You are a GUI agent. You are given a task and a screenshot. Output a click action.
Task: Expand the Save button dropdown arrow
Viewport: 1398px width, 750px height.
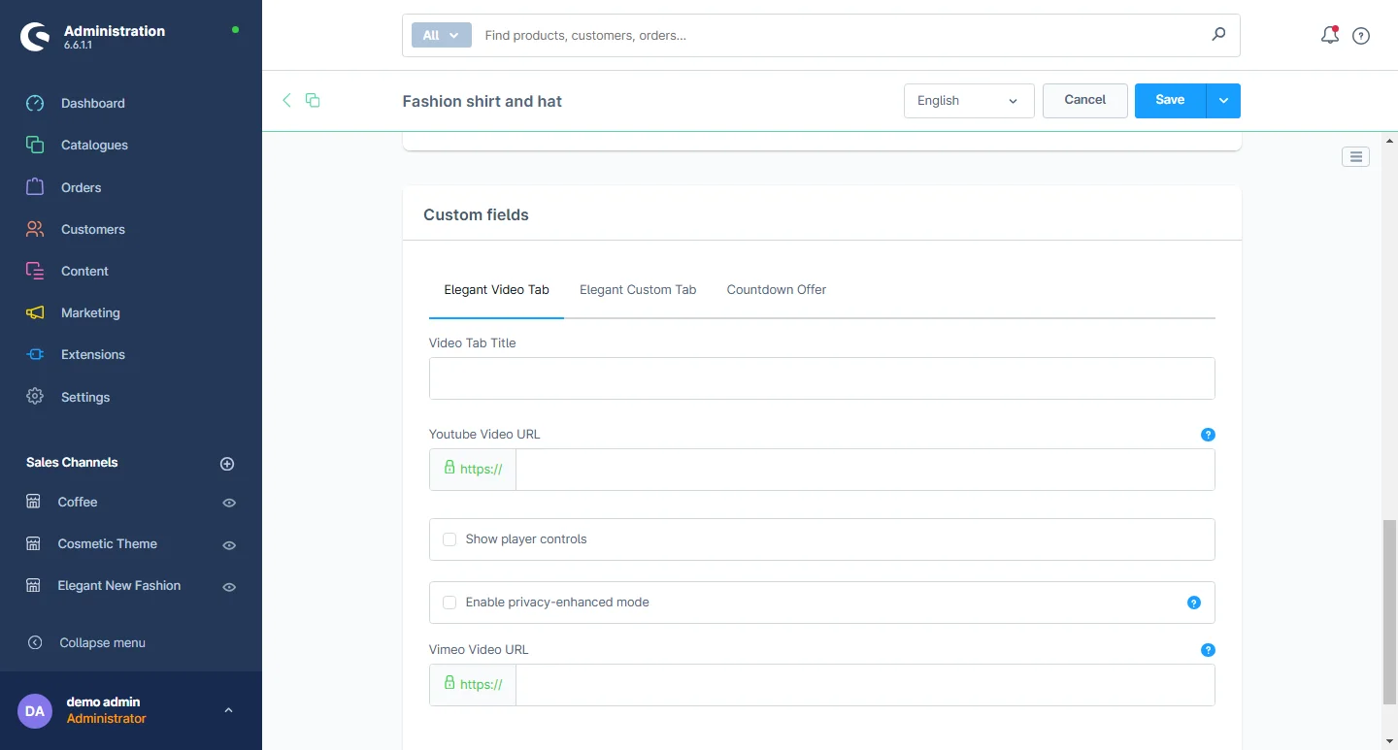point(1223,101)
